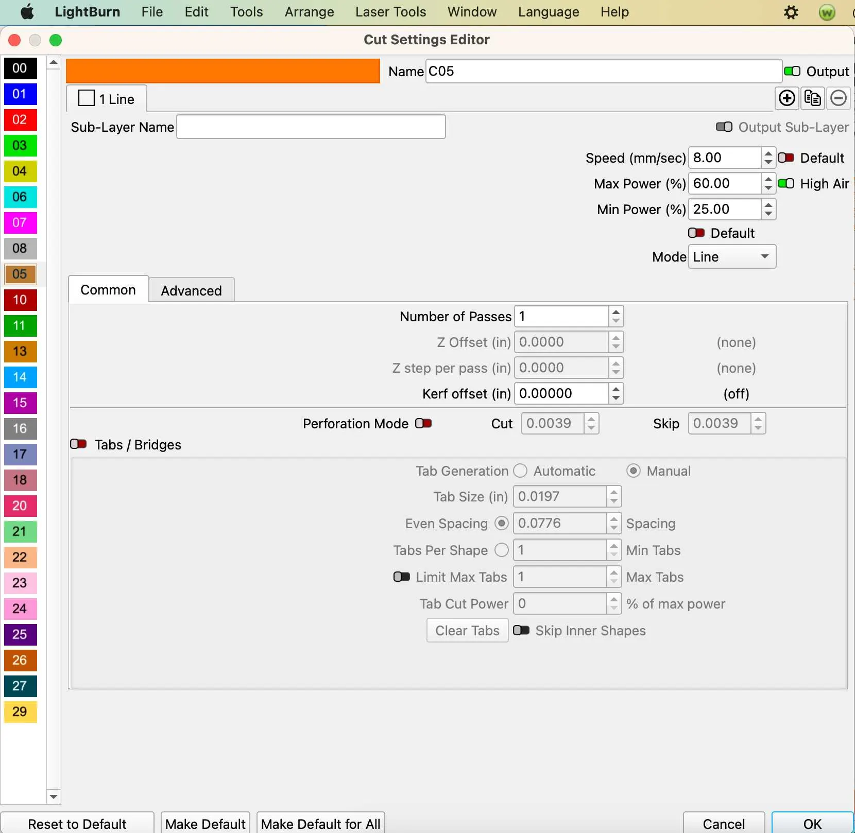Viewport: 855px width, 833px height.
Task: Click the layer Name text field
Action: [x=603, y=71]
